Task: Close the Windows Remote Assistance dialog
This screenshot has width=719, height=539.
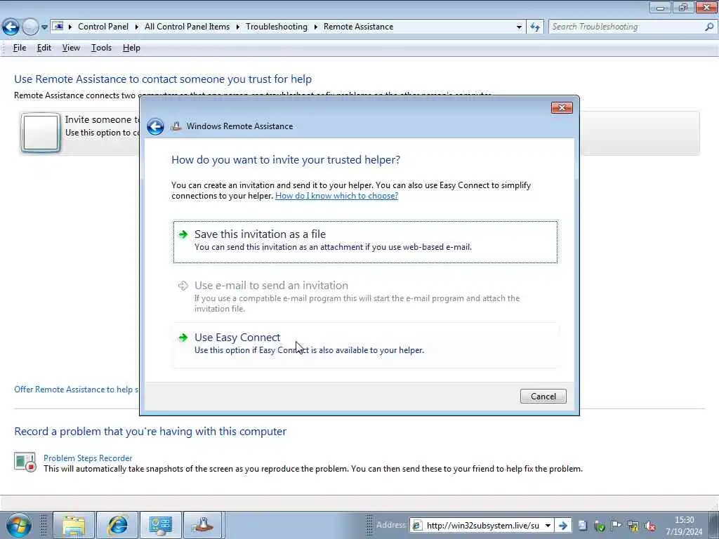Action: click(x=562, y=107)
